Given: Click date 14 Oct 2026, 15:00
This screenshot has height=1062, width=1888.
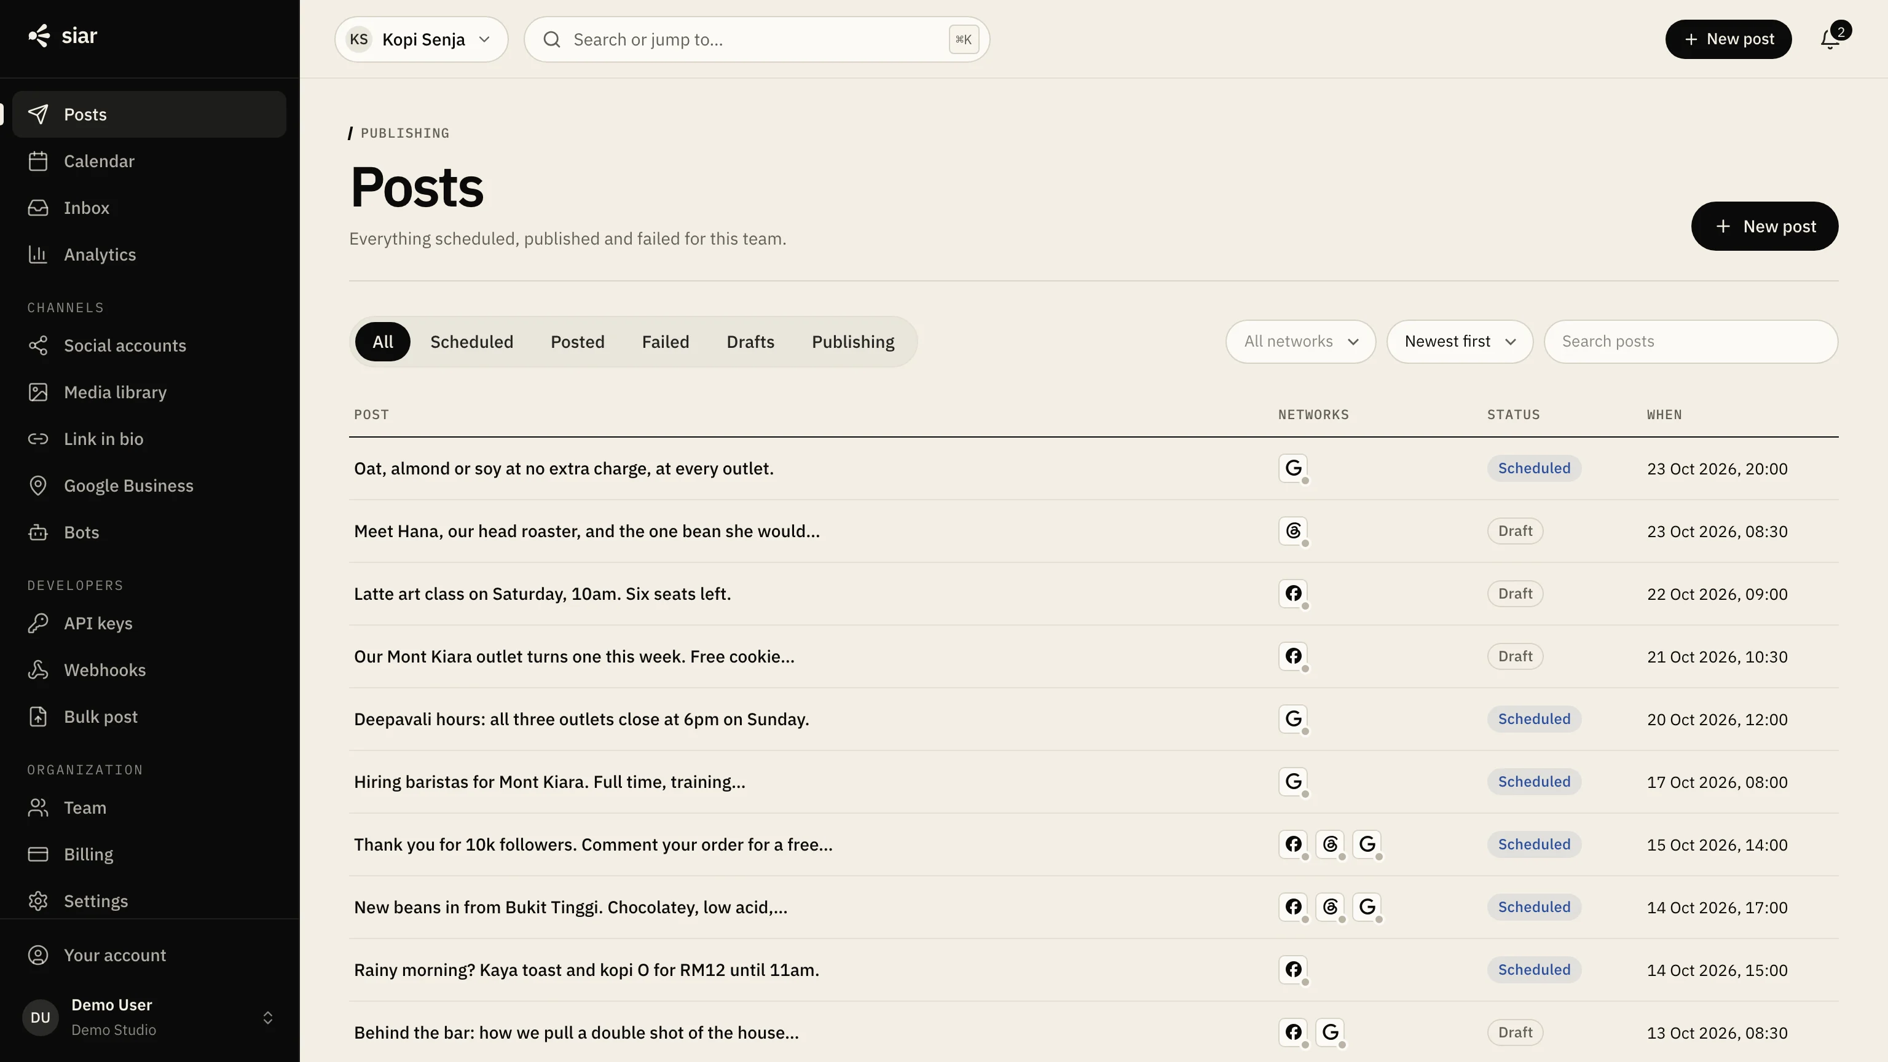Looking at the screenshot, I should (x=1717, y=970).
